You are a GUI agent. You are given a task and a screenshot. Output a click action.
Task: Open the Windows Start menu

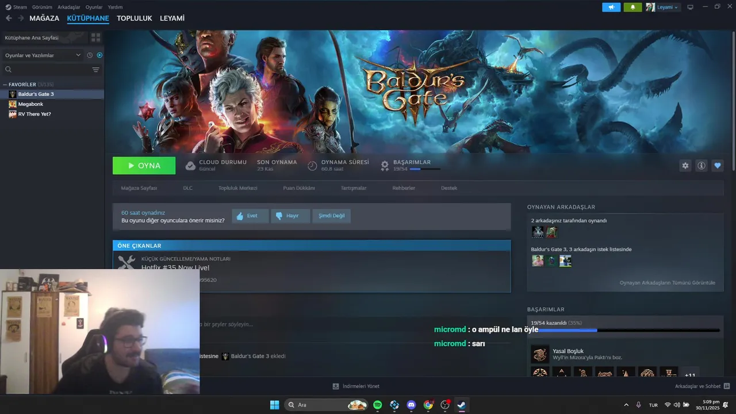[x=274, y=405]
